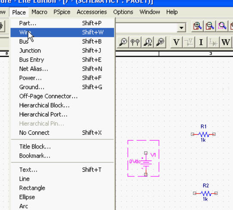Choose Arc menu item
This screenshot has height=210, width=233.
click(x=62, y=206)
